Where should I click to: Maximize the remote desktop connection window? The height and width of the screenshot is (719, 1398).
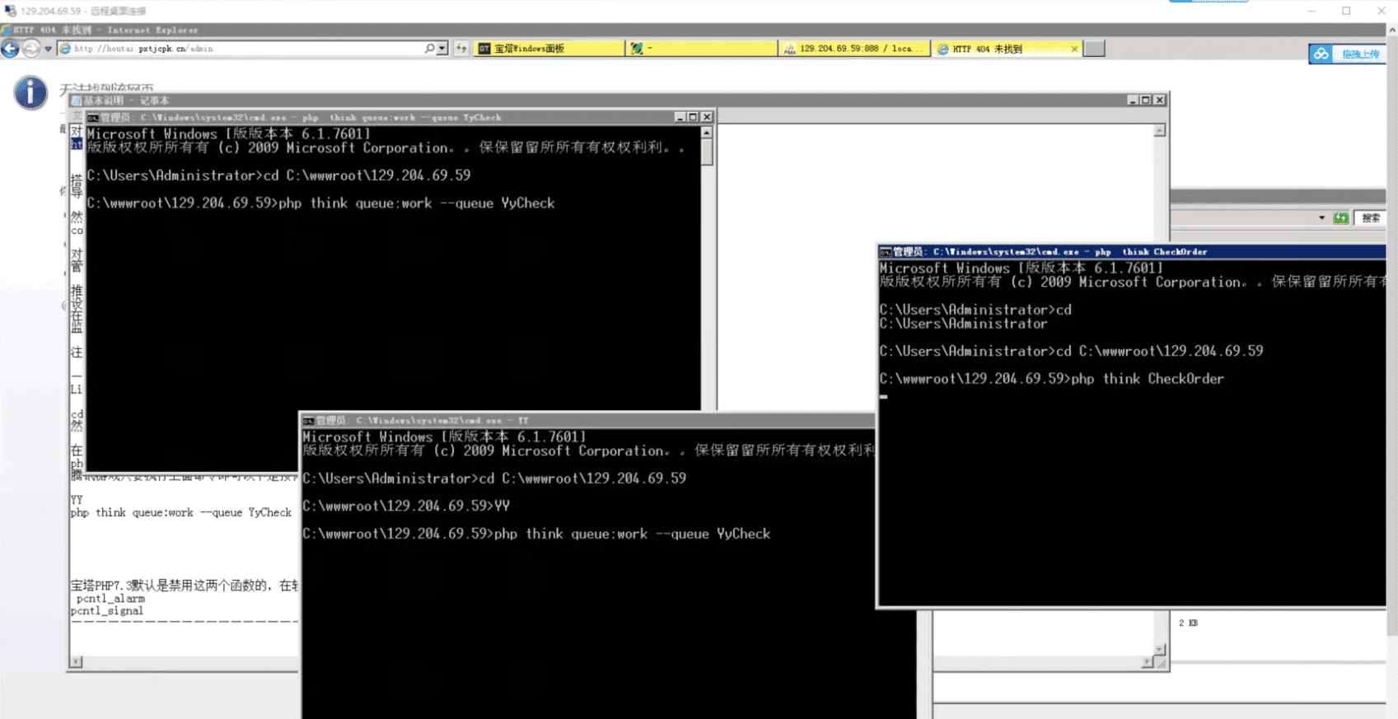[x=1346, y=11]
